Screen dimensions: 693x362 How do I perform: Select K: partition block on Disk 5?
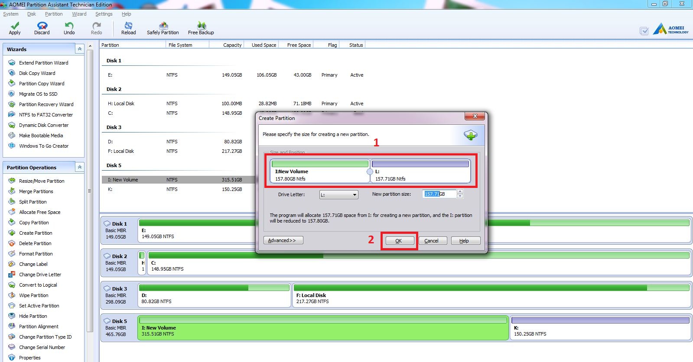click(x=600, y=328)
